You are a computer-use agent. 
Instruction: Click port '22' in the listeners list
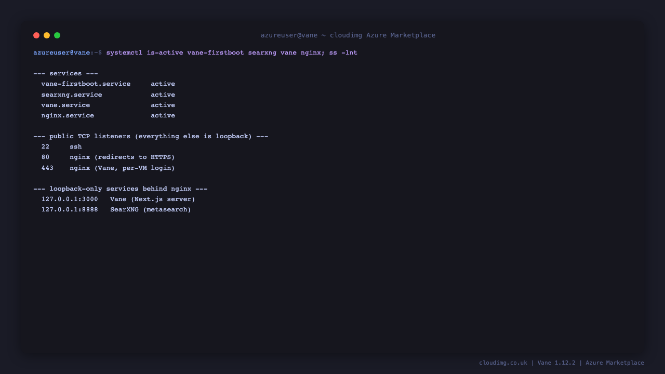46,146
